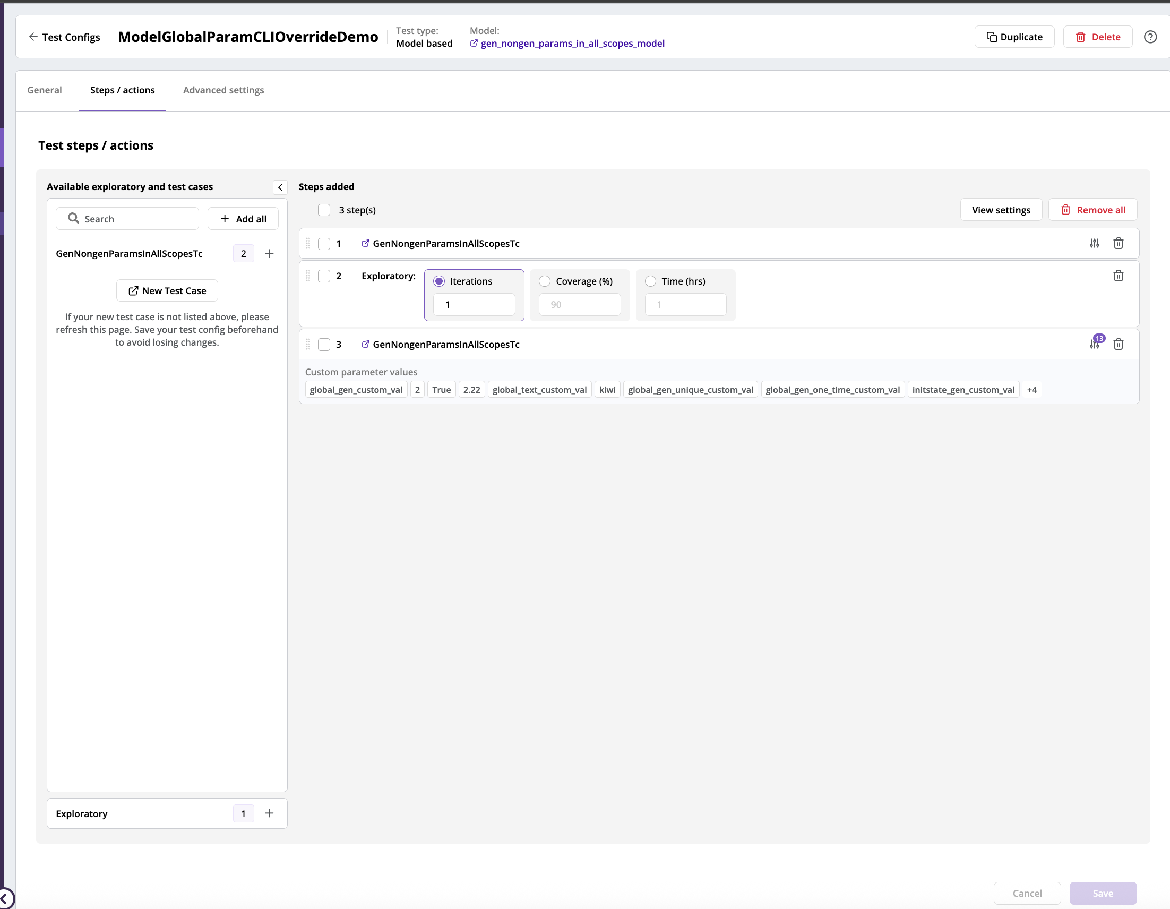The image size is (1170, 909).
Task: Click the Remove all button
Action: coord(1092,210)
